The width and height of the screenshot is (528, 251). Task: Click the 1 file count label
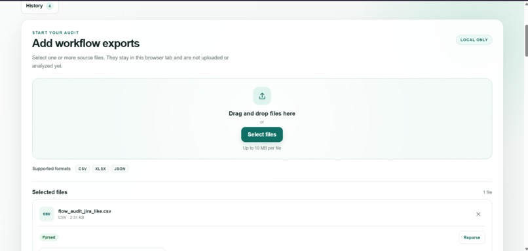click(487, 193)
